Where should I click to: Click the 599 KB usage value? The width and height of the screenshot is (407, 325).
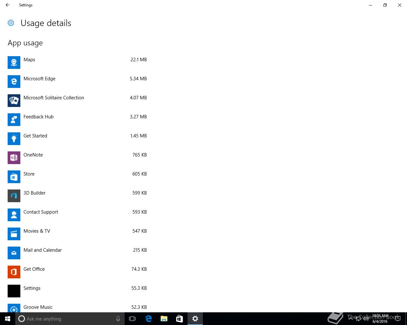click(x=140, y=193)
